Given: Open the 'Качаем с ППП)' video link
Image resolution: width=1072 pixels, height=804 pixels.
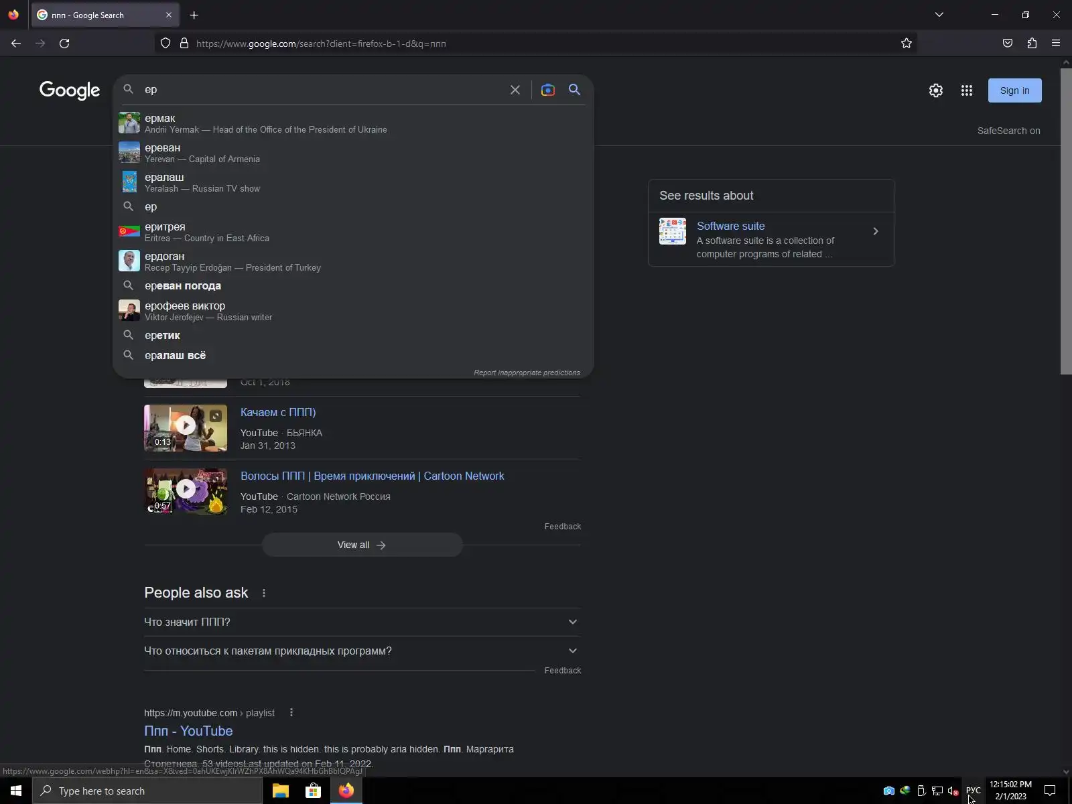Looking at the screenshot, I should click(278, 413).
